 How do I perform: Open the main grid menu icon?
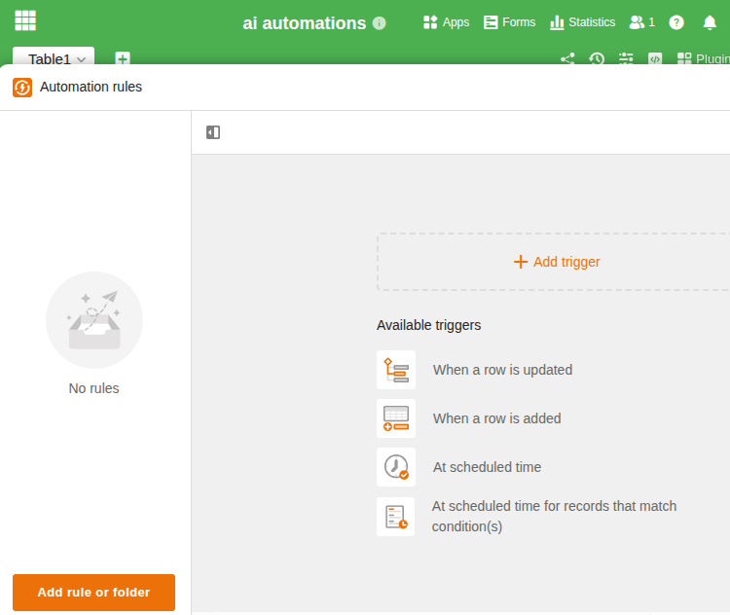pos(25,20)
